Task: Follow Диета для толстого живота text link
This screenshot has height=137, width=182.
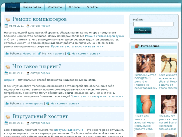Action: click(144, 122)
